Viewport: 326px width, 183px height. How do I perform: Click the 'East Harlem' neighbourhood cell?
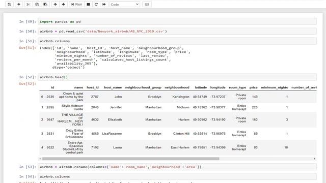[180, 147]
